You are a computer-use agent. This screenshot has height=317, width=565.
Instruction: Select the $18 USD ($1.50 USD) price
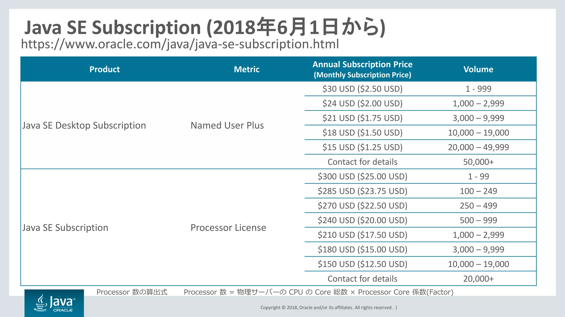click(363, 132)
